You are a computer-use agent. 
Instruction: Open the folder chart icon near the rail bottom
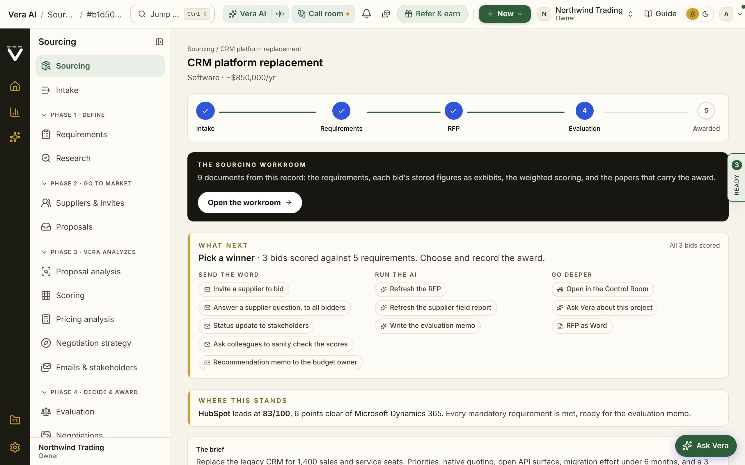[15, 420]
